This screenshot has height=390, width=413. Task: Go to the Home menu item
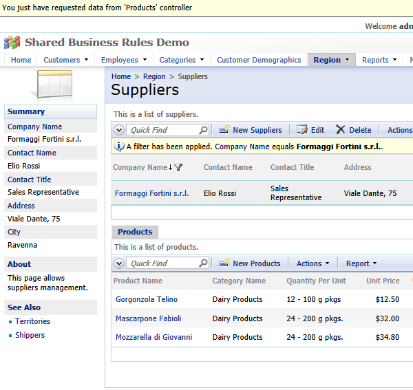(x=21, y=60)
